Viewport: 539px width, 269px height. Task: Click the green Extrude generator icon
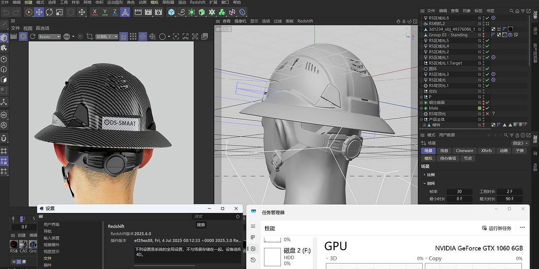202,12
